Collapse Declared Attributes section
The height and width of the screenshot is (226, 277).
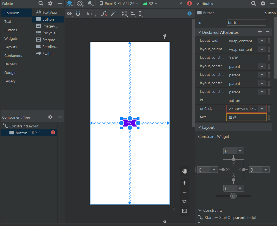199,32
